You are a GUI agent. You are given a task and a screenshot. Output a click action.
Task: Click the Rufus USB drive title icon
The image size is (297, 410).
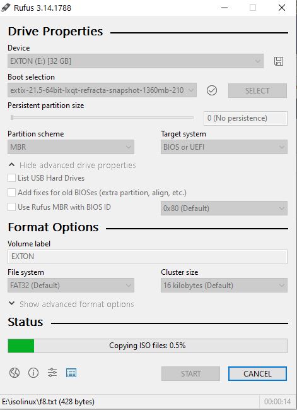point(6,8)
